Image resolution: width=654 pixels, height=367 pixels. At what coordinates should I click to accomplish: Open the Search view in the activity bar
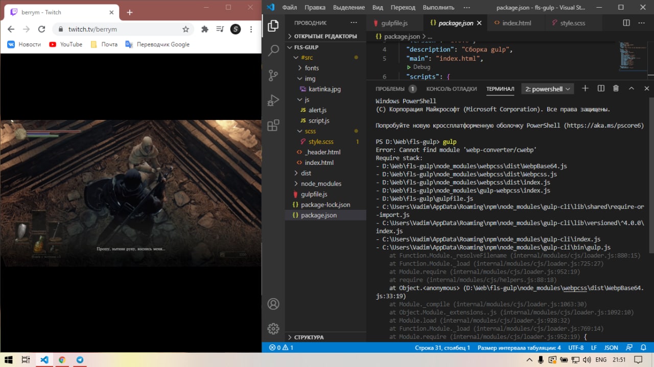(x=273, y=50)
